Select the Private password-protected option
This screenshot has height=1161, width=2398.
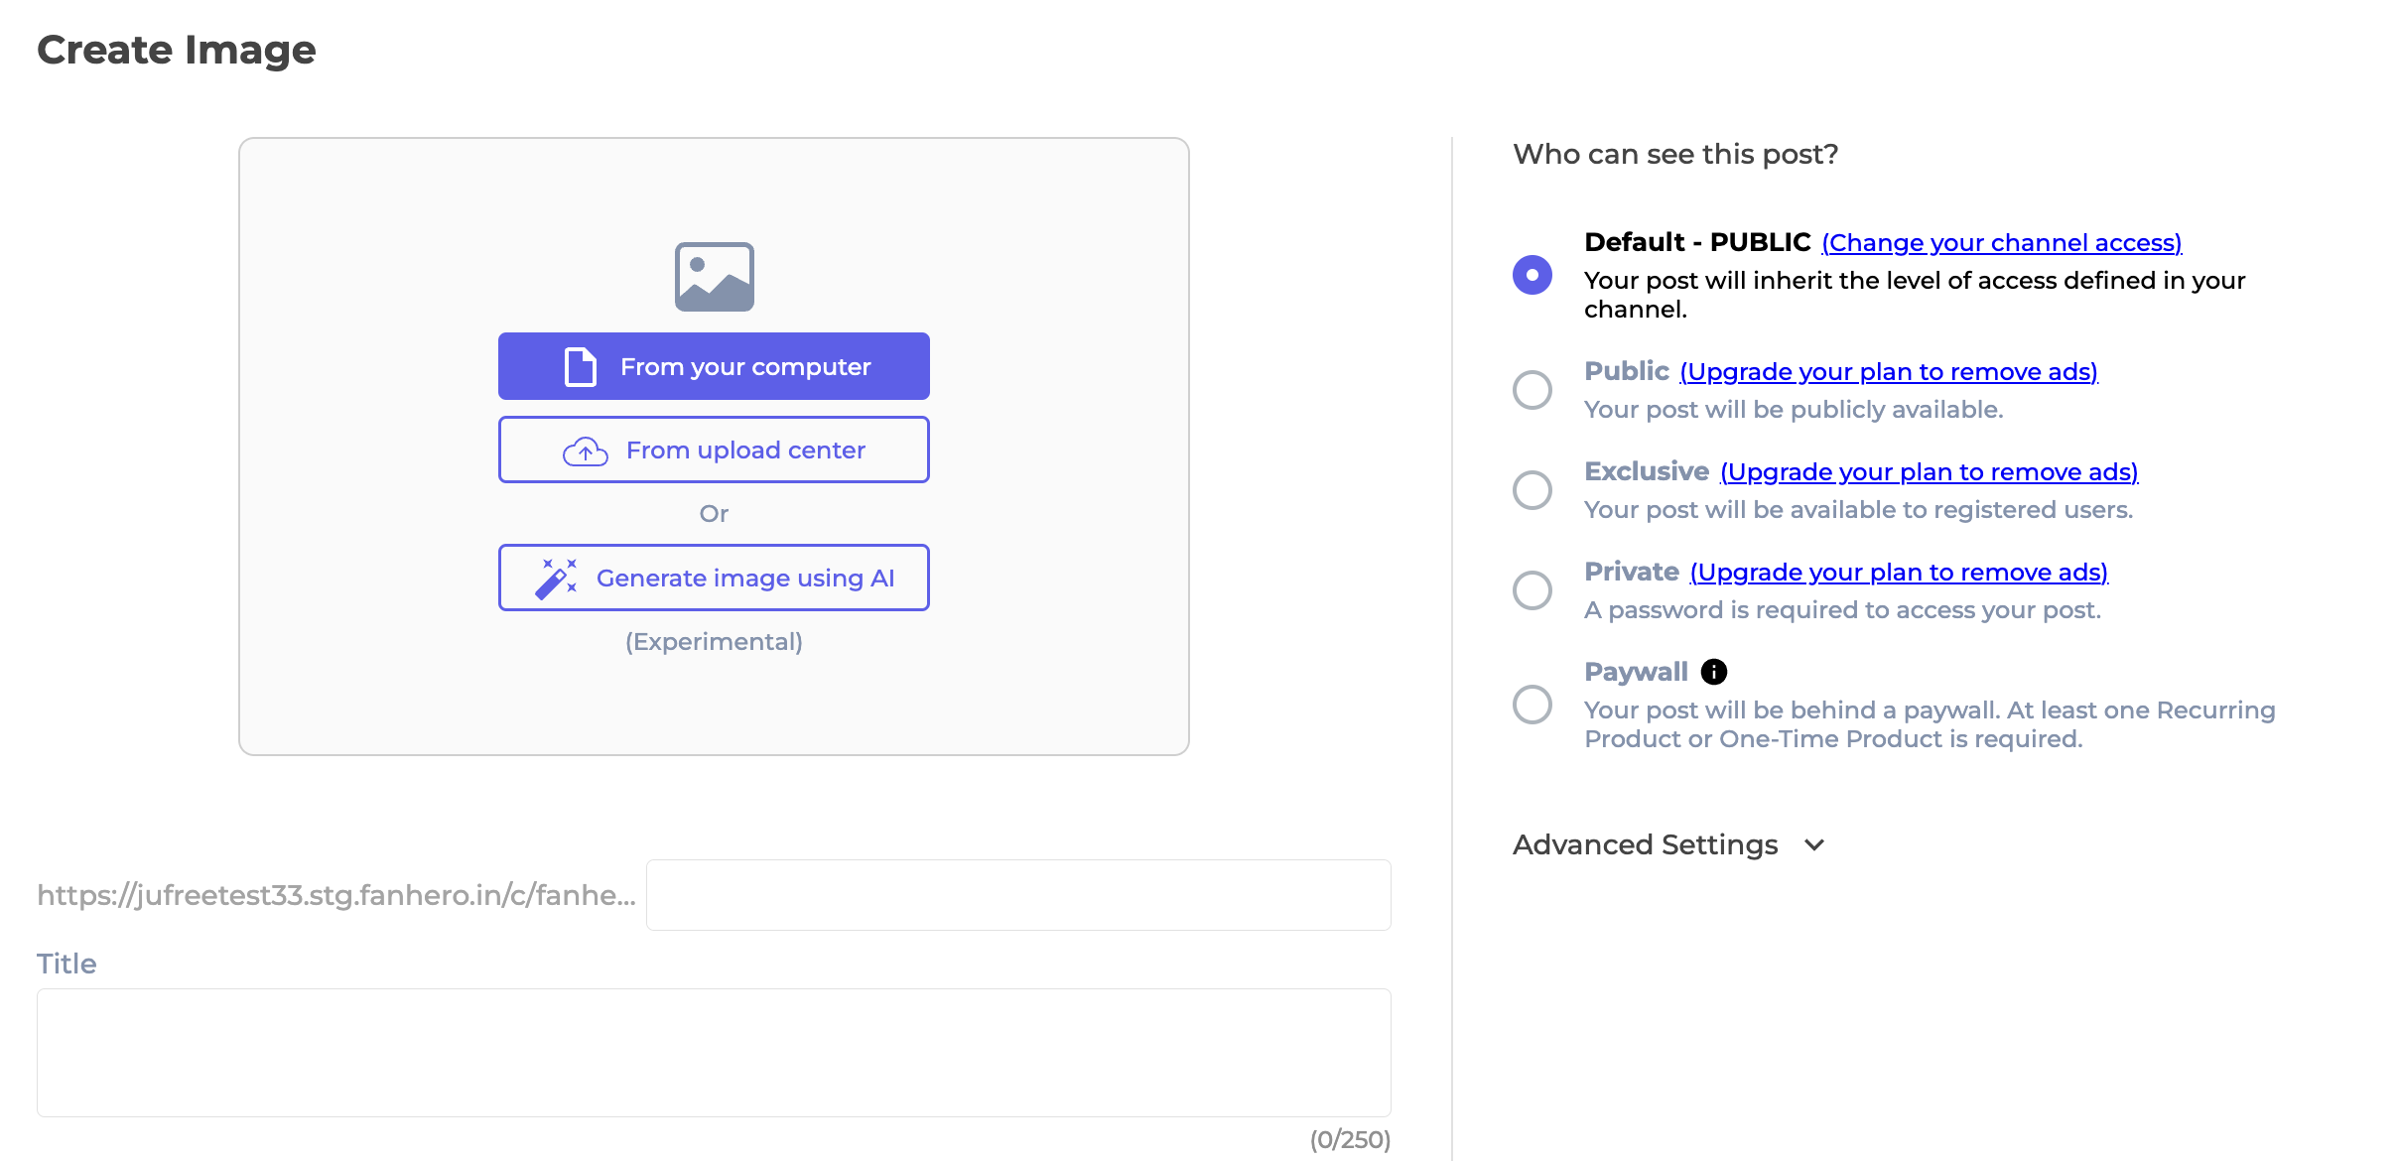tap(1532, 590)
